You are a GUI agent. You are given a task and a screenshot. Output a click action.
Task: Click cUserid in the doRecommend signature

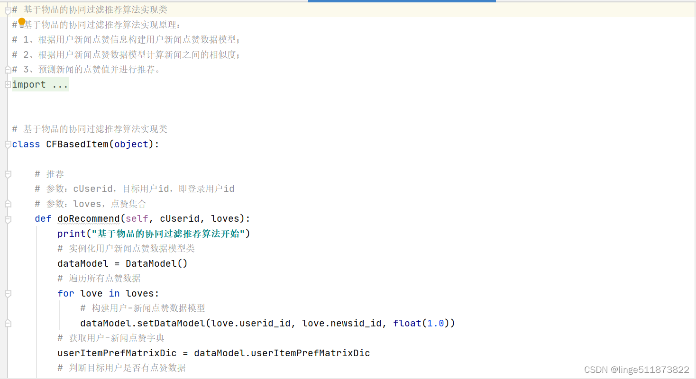click(180, 218)
